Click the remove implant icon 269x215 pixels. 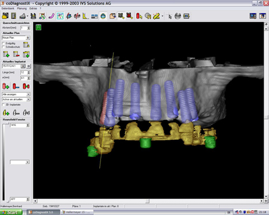[16, 86]
